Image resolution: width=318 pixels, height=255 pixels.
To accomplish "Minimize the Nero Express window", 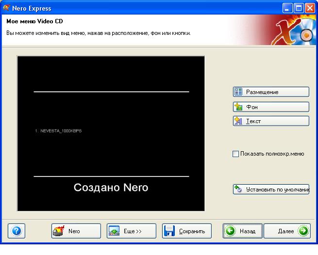I will pos(287,8).
